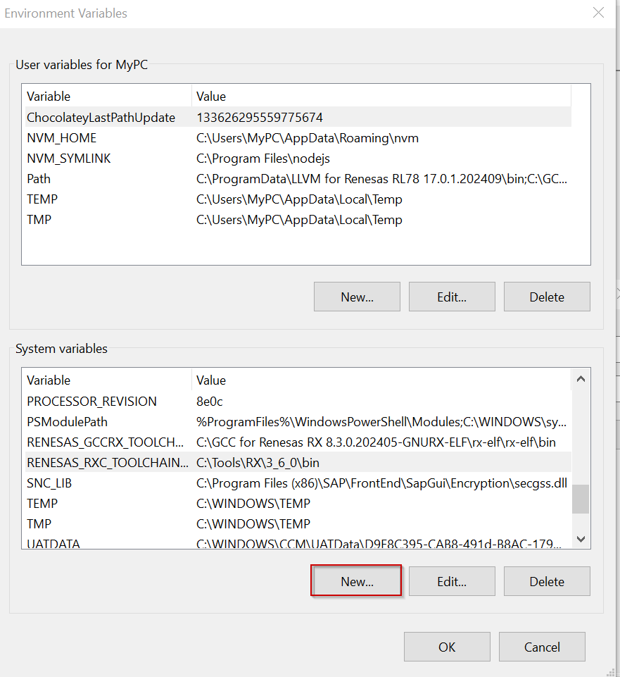Click Edit button under User variables
Image resolution: width=620 pixels, height=677 pixels.
pyautogui.click(x=452, y=297)
